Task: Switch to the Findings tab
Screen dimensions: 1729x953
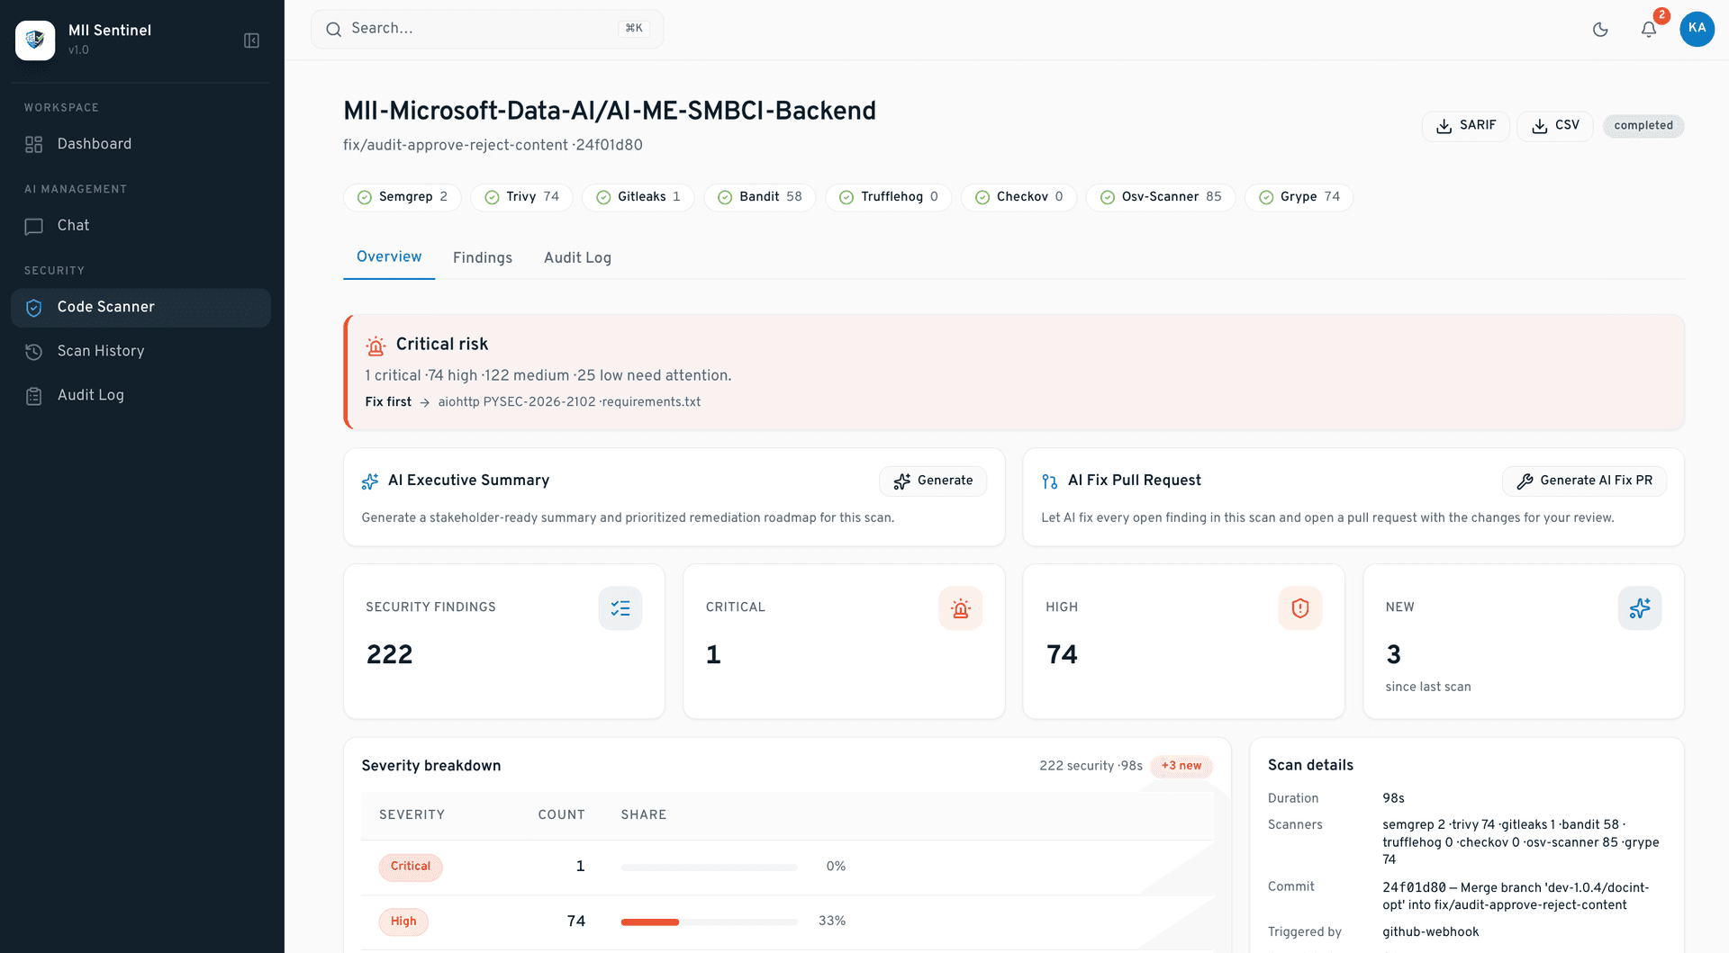Action: click(x=483, y=258)
